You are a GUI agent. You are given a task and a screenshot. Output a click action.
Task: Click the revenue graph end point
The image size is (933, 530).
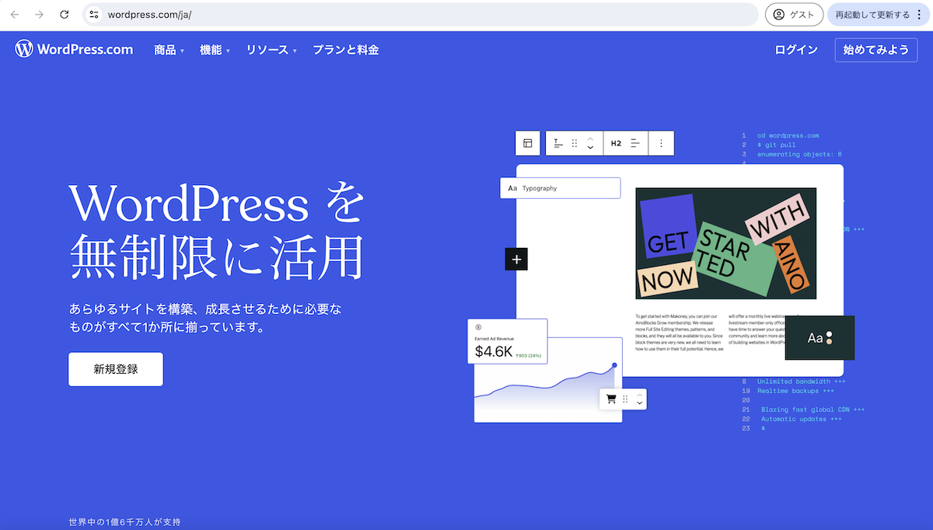pos(614,365)
